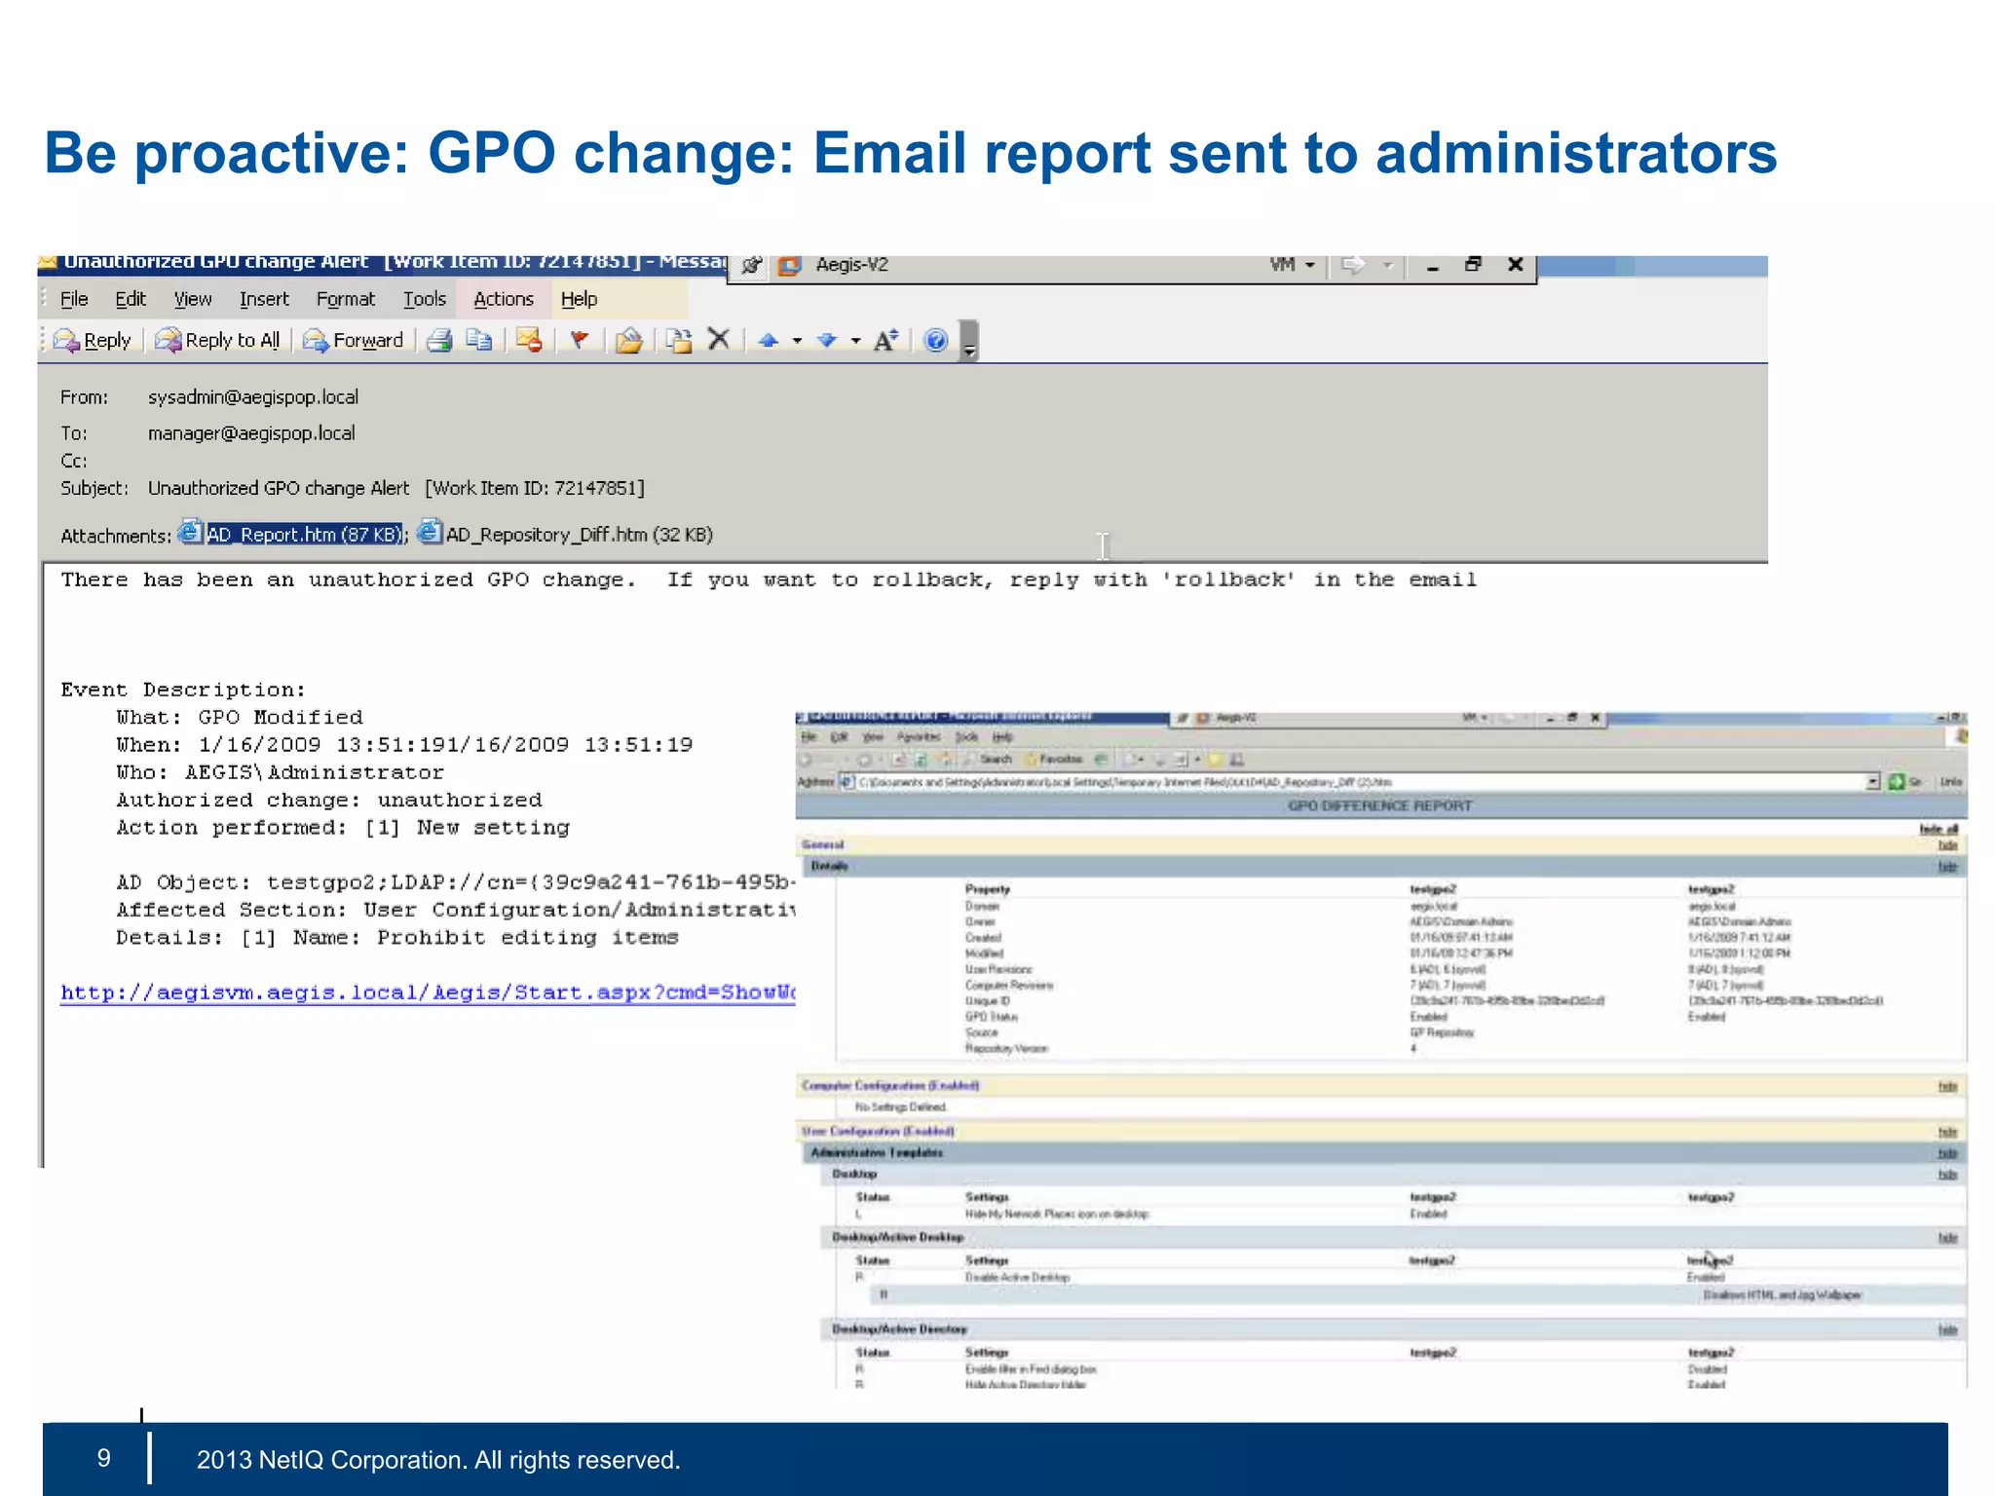Click the junk/block sender envelope icon
The width and height of the screenshot is (1995, 1496).
(x=529, y=340)
